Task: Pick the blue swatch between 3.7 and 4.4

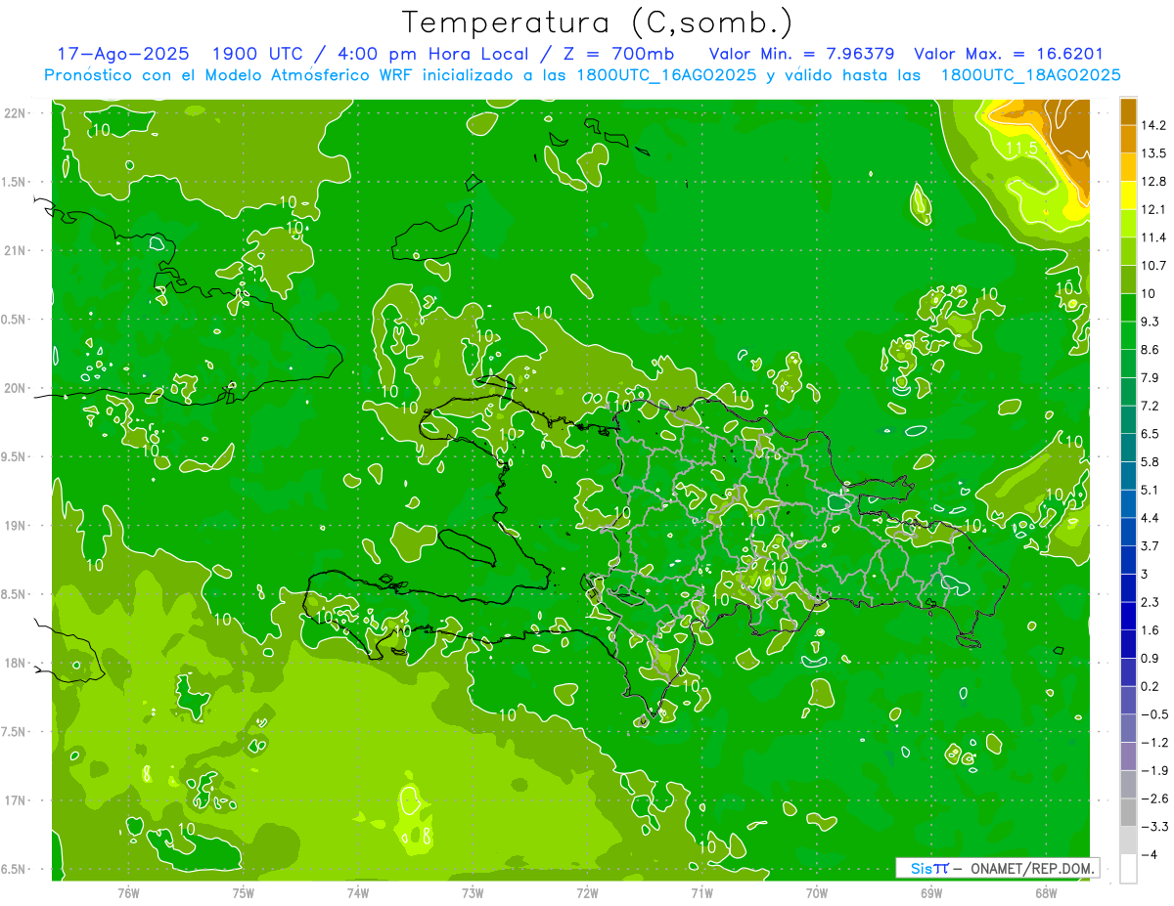Action: pos(1127,532)
